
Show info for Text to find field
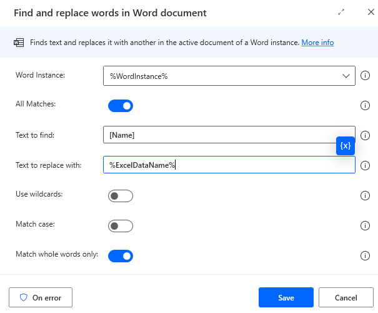pyautogui.click(x=366, y=135)
